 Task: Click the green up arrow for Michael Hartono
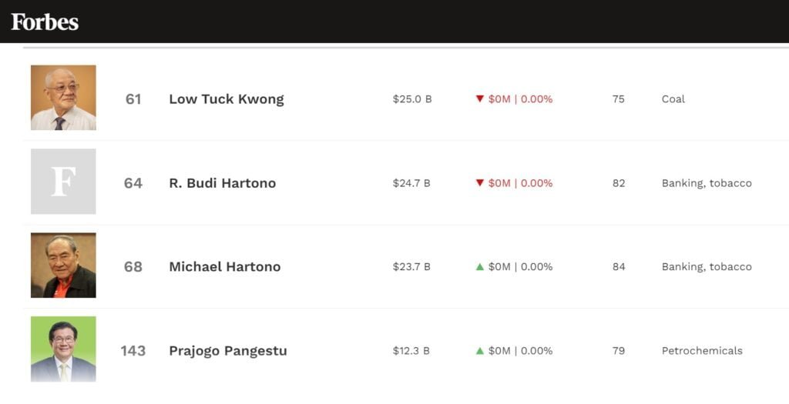tap(479, 267)
